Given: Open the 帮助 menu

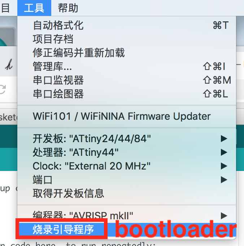Looking at the screenshot, I should tap(68, 8).
